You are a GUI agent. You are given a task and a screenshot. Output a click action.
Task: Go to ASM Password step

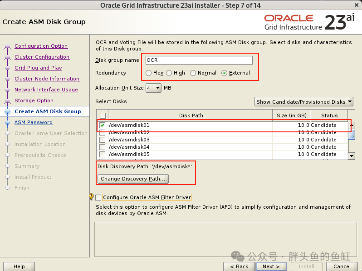point(34,122)
